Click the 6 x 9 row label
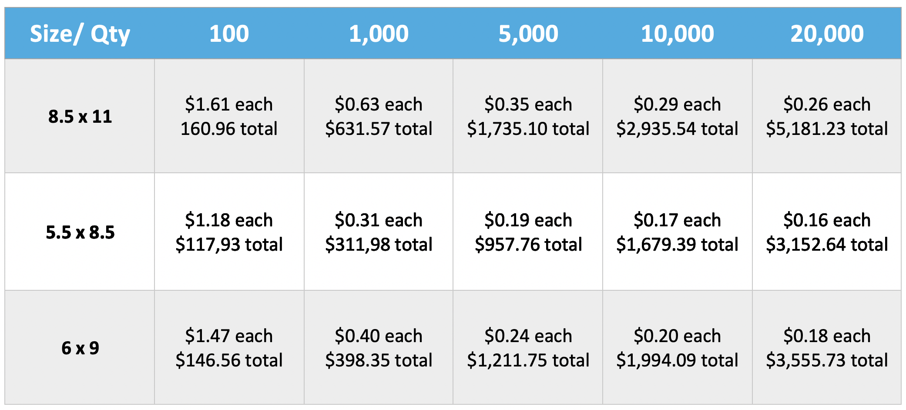The height and width of the screenshot is (410, 906). pos(80,348)
